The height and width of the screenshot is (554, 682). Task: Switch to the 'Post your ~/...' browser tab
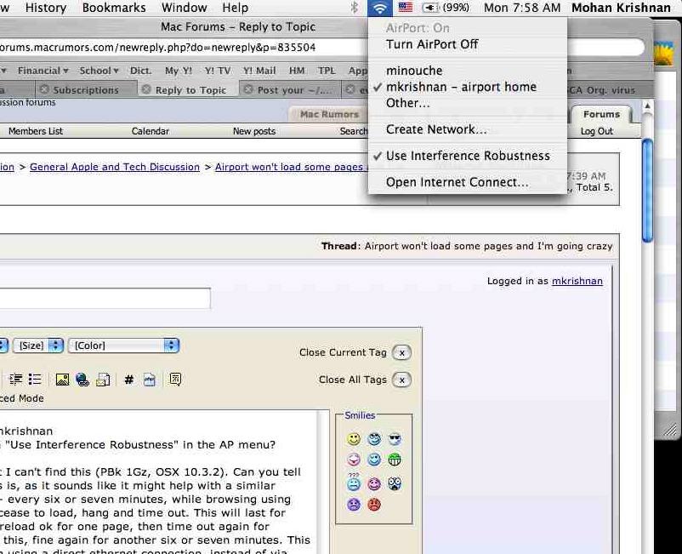[x=290, y=89]
